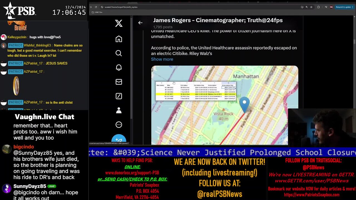This screenshot has height=200, width=356.
Task: Click GETTR.com/user/PSBNews link
Action: [311, 181]
